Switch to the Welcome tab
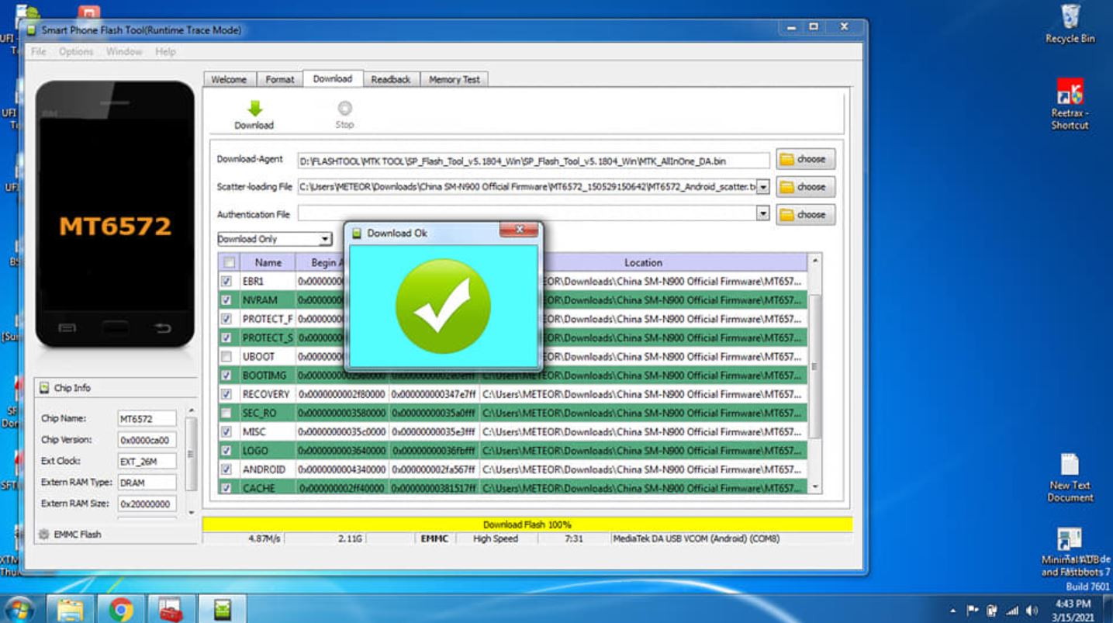The height and width of the screenshot is (623, 1113). click(228, 79)
